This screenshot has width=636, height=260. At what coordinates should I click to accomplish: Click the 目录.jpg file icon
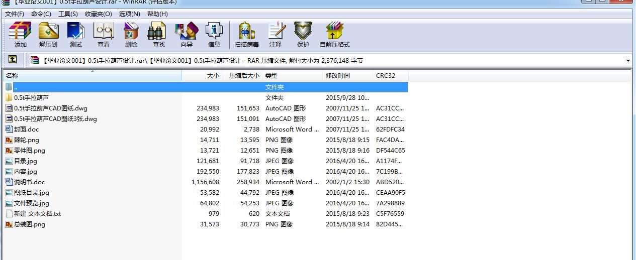(9, 161)
